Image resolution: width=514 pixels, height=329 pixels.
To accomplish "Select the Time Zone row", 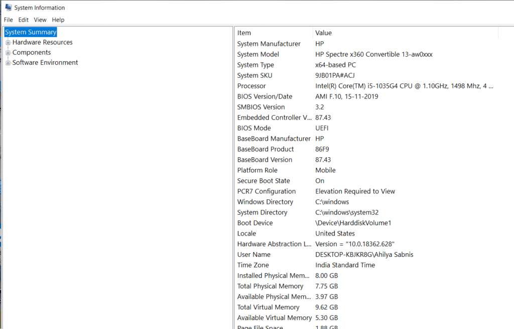I will pos(253,265).
